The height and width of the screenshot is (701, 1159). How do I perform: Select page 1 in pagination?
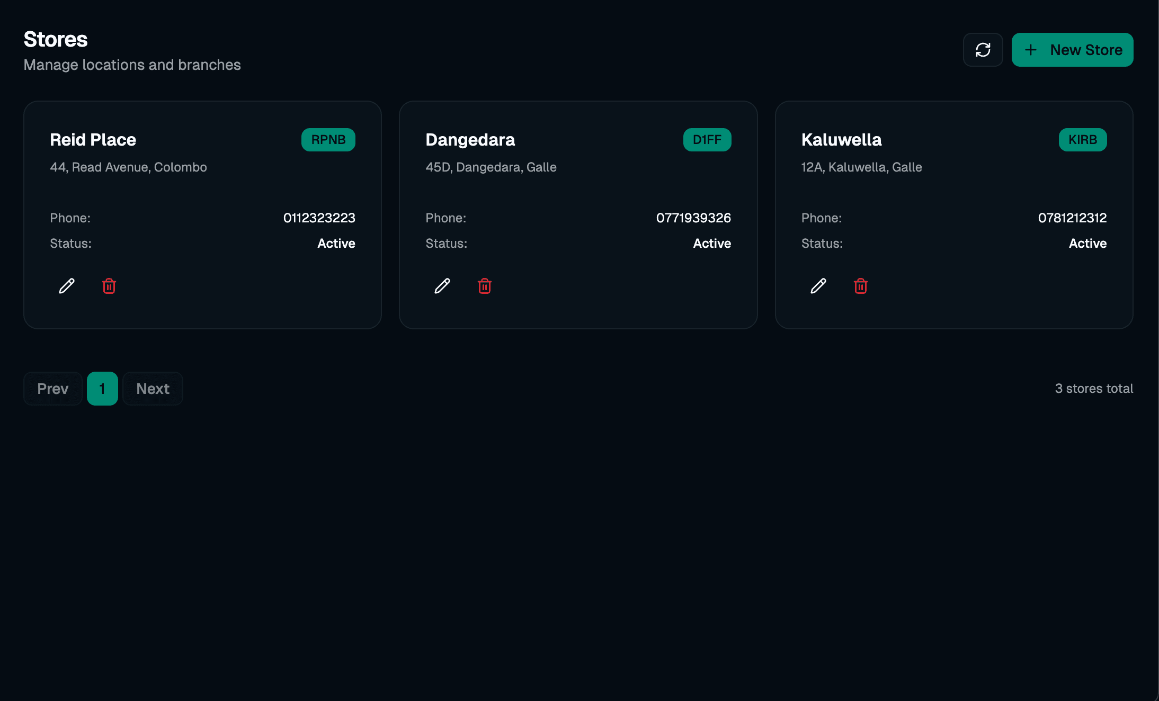click(102, 388)
